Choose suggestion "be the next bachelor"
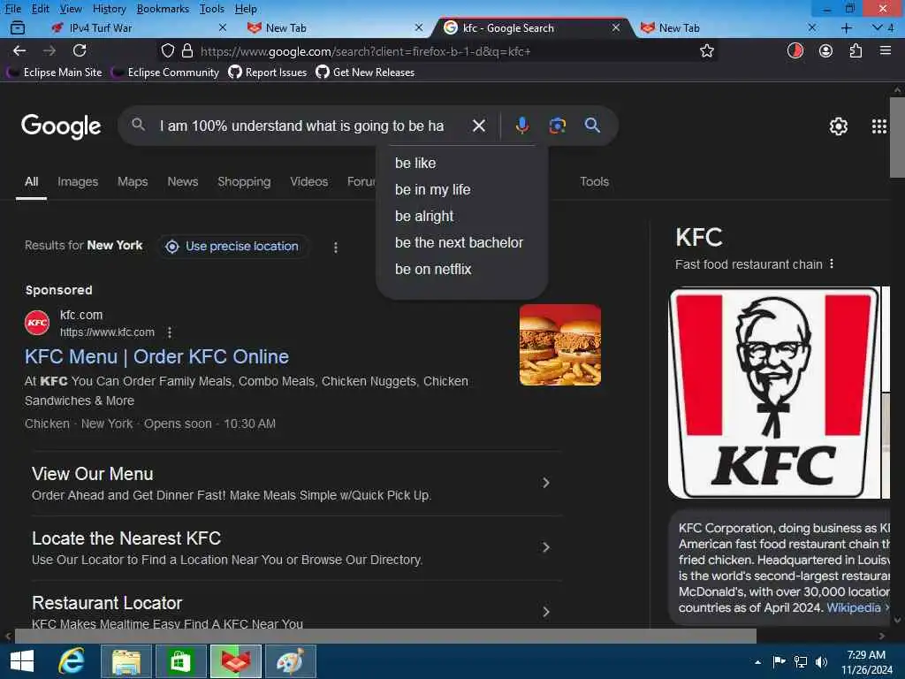 pos(461,242)
